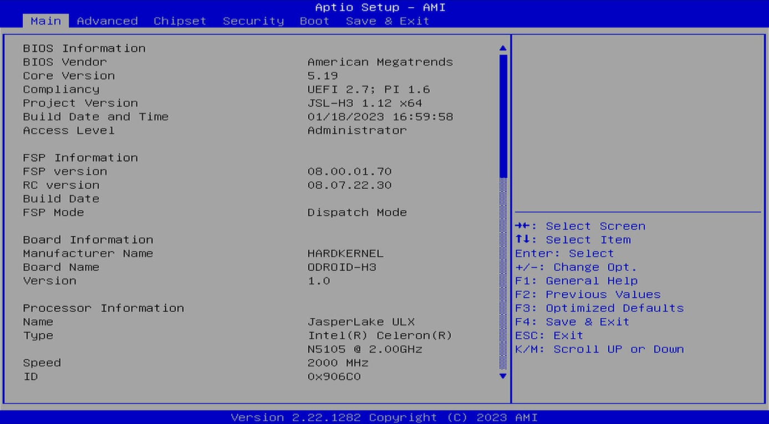Click the Intel(R) Celeron(R) type value
This screenshot has width=769, height=424.
coord(380,335)
